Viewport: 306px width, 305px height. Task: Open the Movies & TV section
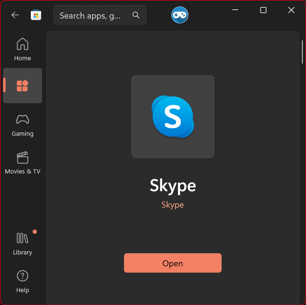[x=23, y=163]
